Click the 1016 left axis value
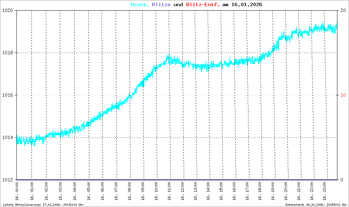Viewport: 349px width, 207px height. pos(7,95)
